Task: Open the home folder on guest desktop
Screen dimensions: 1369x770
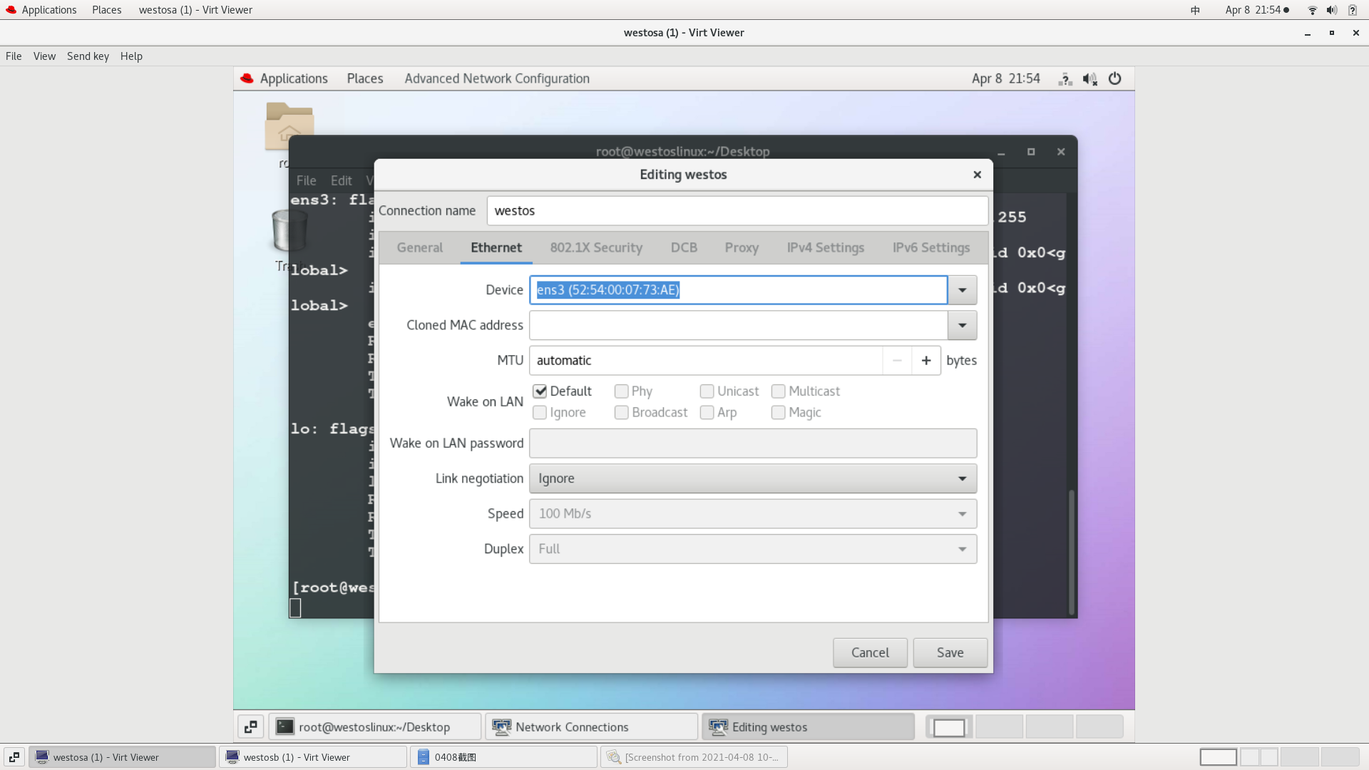Action: point(289,126)
